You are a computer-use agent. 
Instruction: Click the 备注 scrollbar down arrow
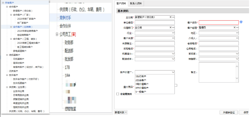237,78
